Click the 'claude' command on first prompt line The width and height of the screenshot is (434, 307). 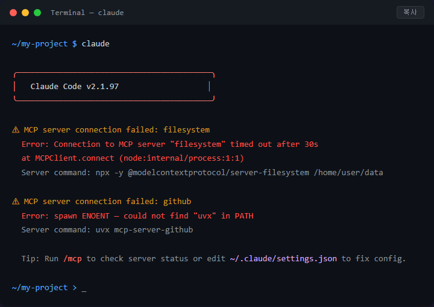[x=95, y=44]
